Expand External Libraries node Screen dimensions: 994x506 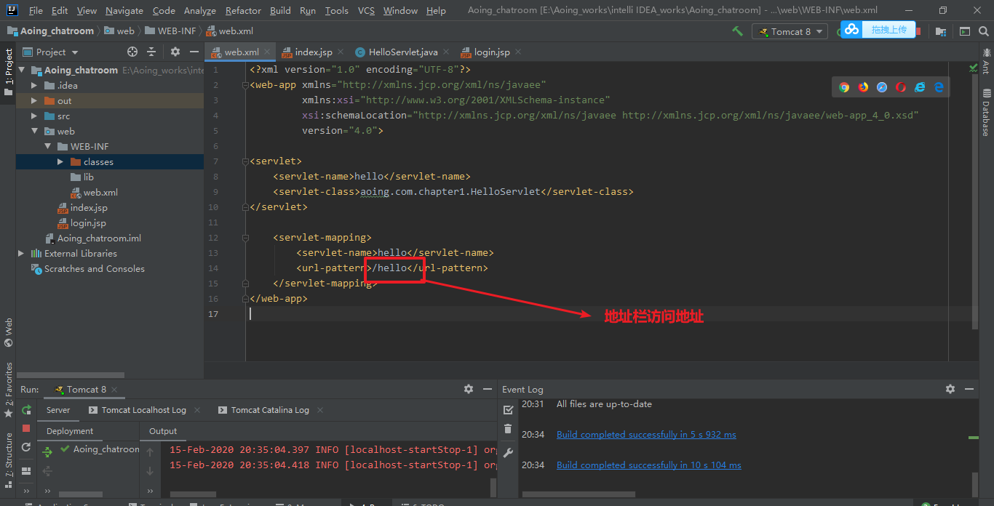pos(21,254)
